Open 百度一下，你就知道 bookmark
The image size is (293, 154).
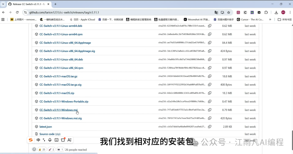pyautogui.click(x=111, y=19)
